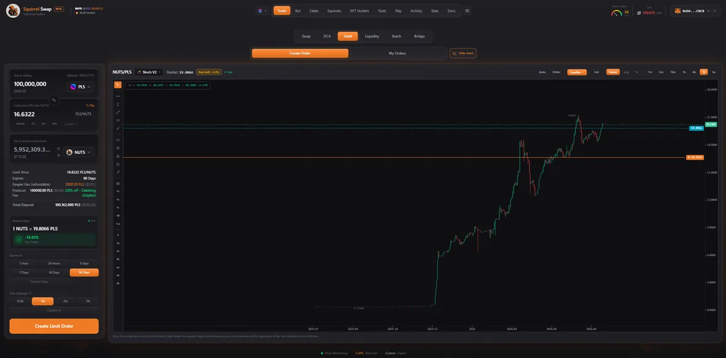Viewport: 726px width, 358px height.
Task: Select the circle shape drawing tool
Action: (118, 164)
